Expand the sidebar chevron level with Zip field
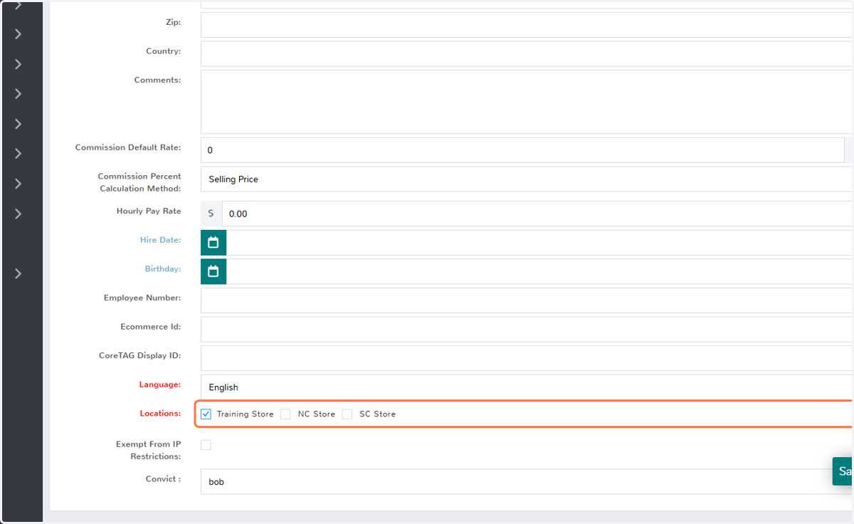Viewport: 854px width, 524px height. coord(19,34)
